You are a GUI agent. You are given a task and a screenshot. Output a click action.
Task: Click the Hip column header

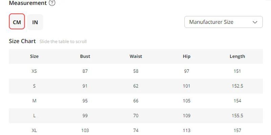click(187, 56)
